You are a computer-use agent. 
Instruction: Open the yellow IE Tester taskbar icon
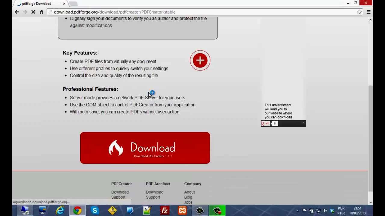click(112, 211)
